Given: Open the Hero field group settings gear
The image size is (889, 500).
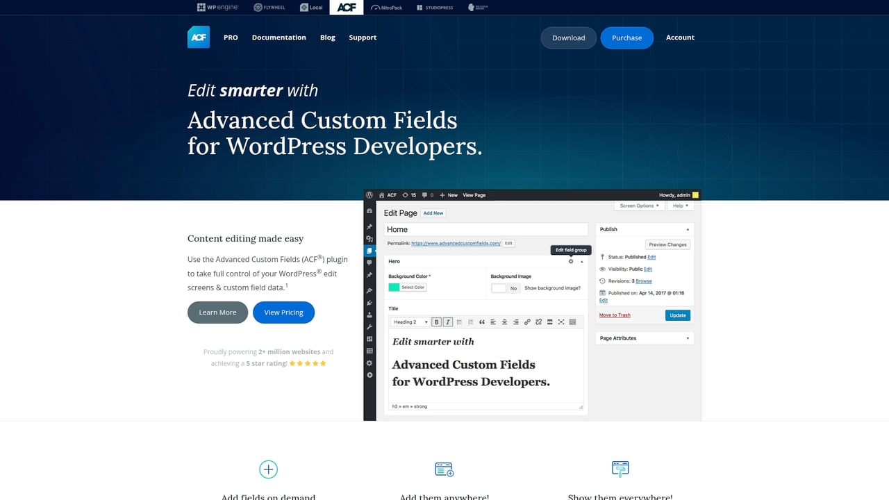Looking at the screenshot, I should (x=570, y=261).
